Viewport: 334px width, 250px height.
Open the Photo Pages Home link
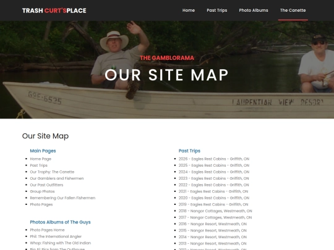[47, 230]
